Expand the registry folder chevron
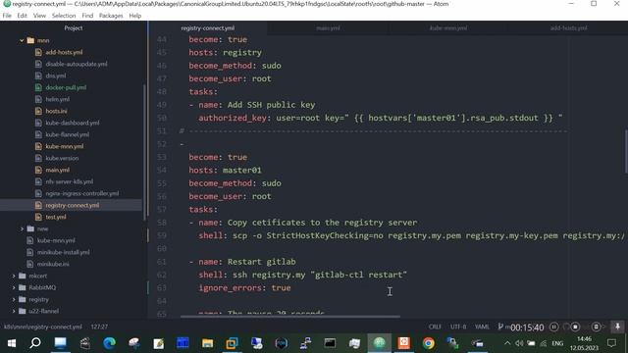The width and height of the screenshot is (628, 353). [x=14, y=299]
